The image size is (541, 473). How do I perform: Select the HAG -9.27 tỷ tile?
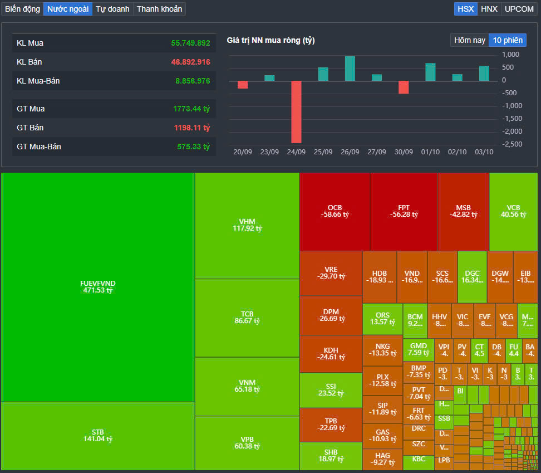[382, 459]
